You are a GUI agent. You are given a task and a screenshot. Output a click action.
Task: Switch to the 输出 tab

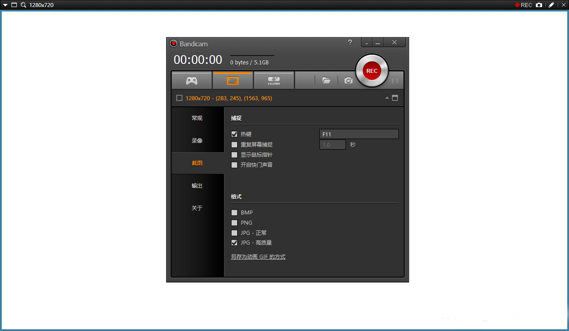click(x=197, y=186)
